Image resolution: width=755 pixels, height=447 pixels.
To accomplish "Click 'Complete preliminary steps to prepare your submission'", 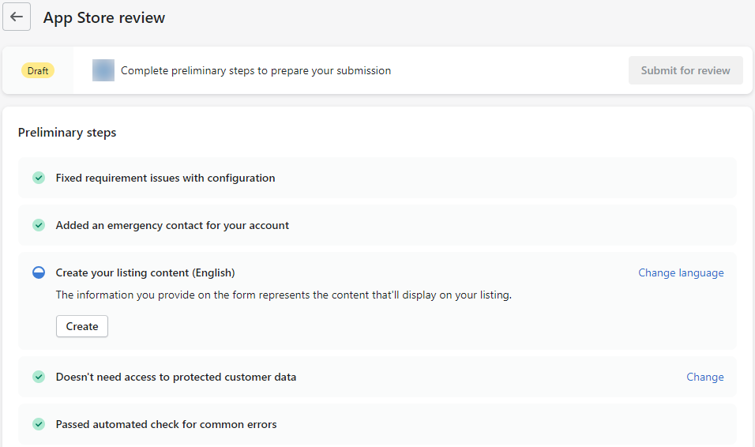I will (x=256, y=70).
